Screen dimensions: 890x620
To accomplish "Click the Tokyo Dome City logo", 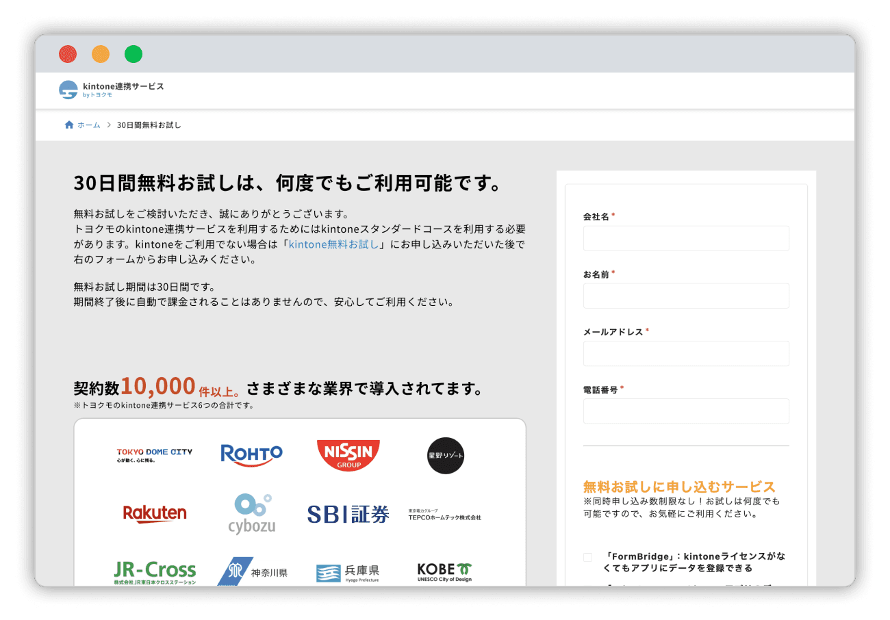I will (154, 455).
